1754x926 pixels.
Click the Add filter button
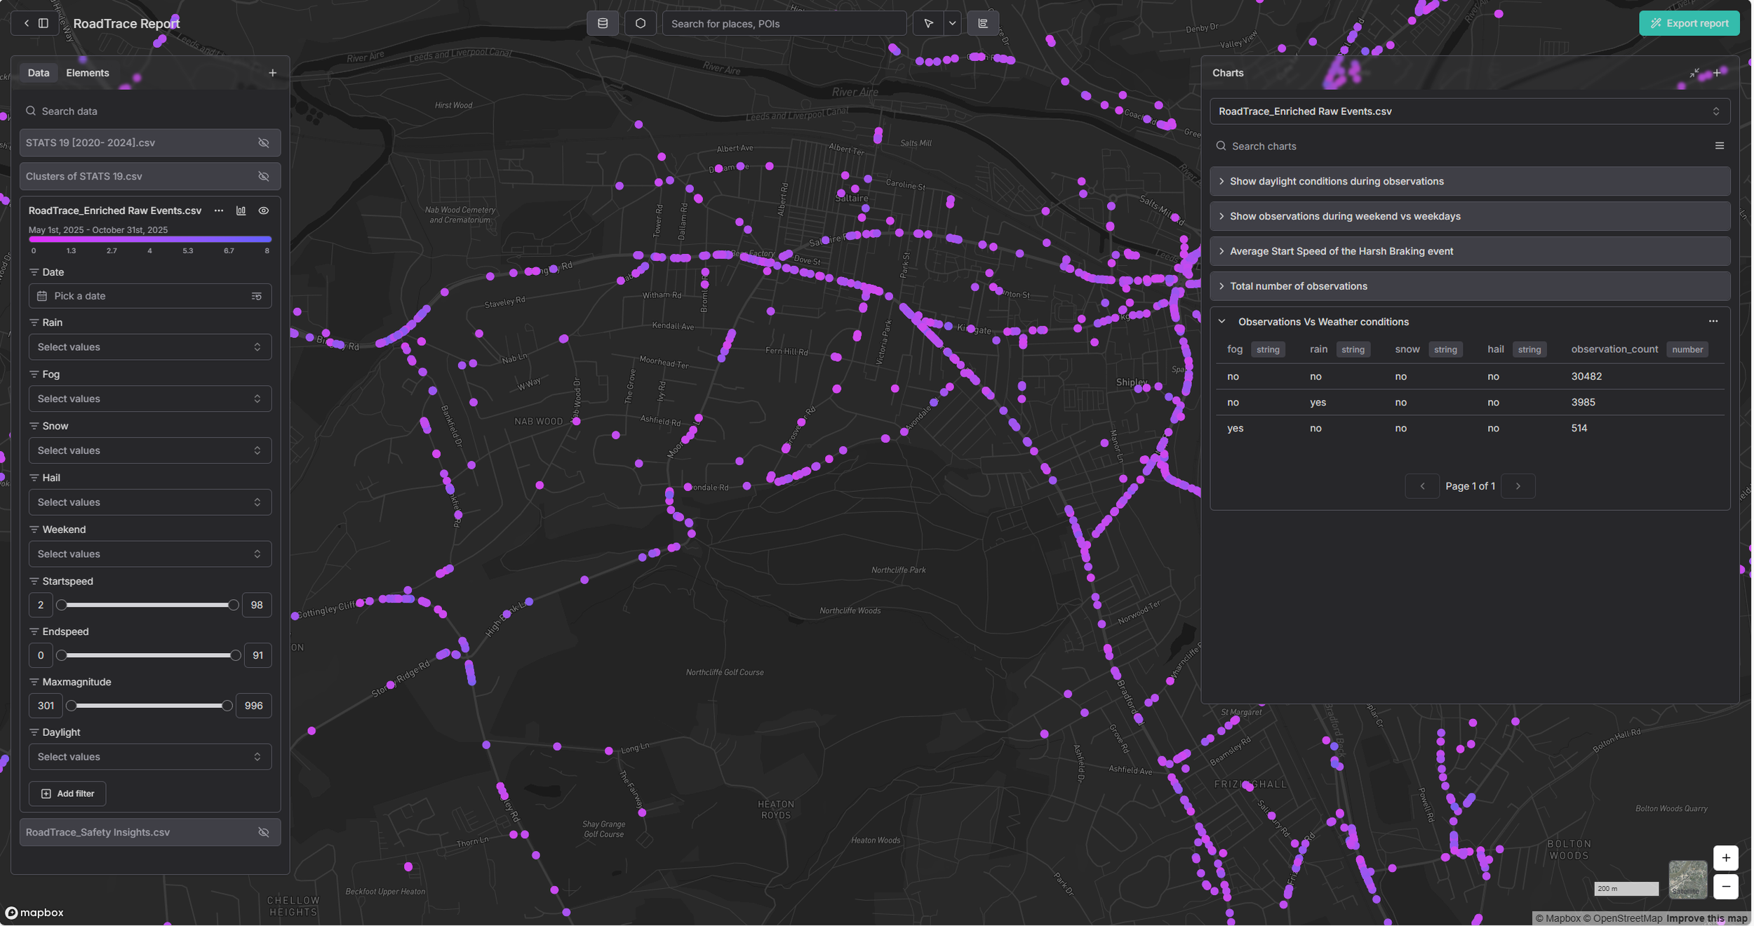(x=67, y=793)
